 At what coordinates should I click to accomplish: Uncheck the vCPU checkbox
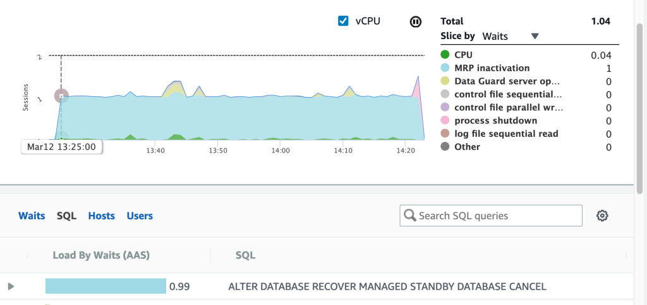tap(344, 21)
